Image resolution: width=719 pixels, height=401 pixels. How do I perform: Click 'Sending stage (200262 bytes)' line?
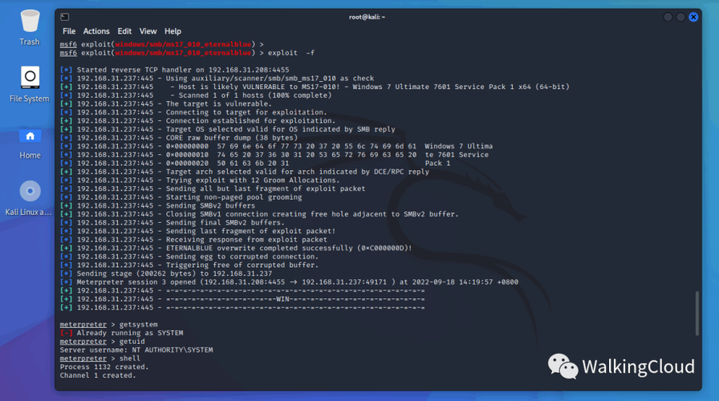click(166, 273)
